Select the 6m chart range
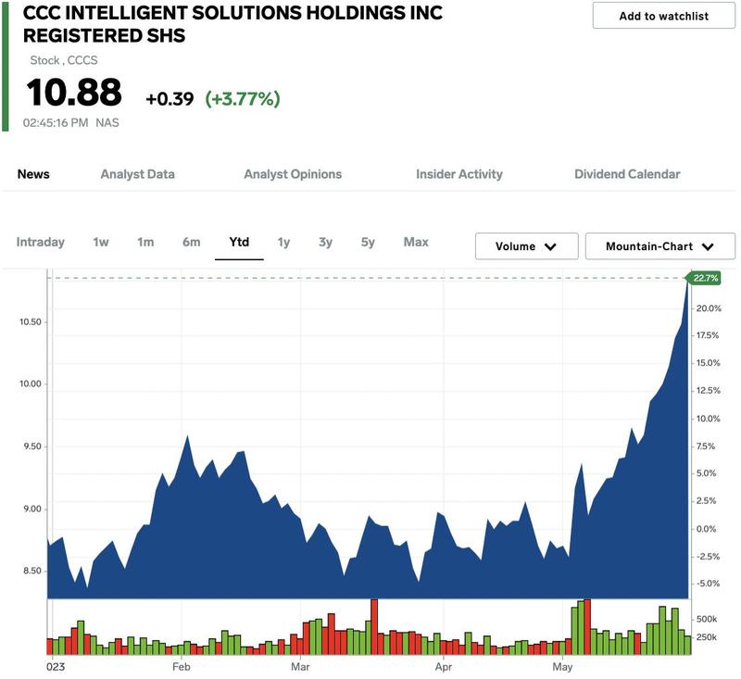This screenshot has width=741, height=679. click(192, 242)
